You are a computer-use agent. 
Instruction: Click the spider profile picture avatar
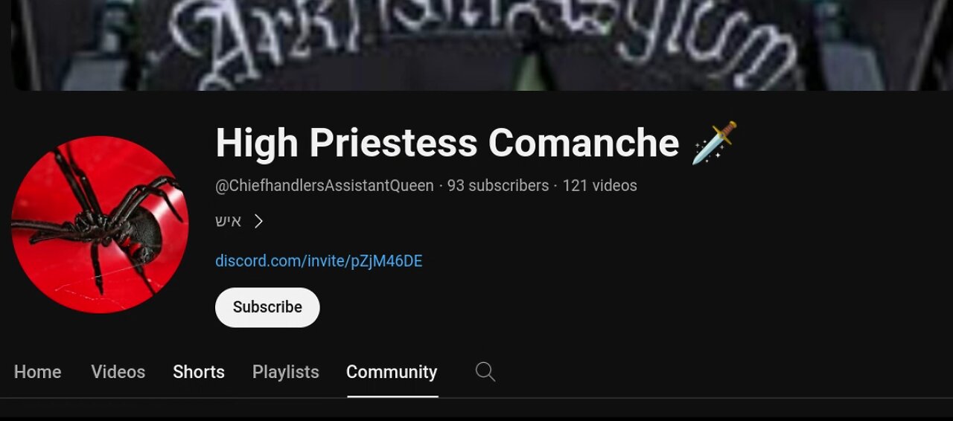coord(100,224)
